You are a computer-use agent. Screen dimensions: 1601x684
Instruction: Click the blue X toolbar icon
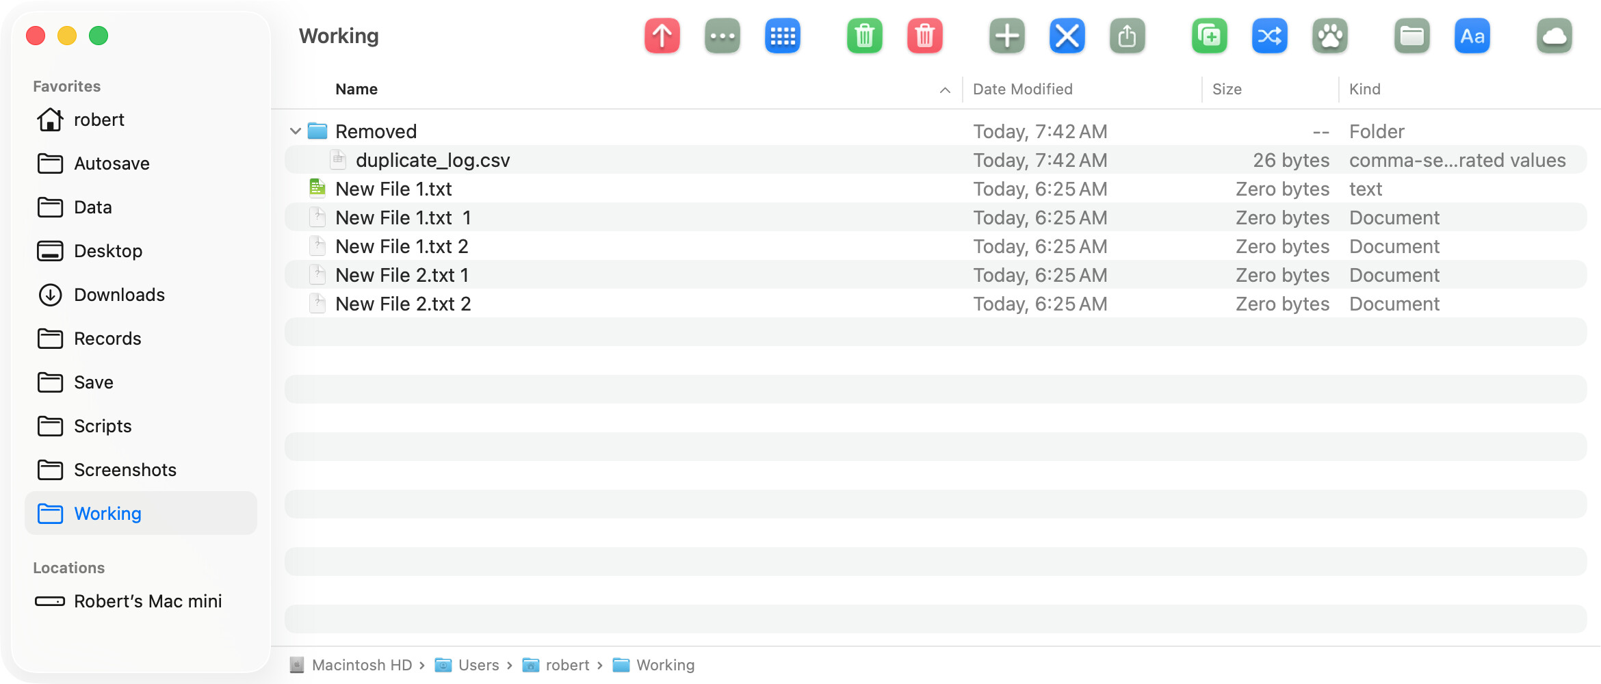pos(1067,36)
